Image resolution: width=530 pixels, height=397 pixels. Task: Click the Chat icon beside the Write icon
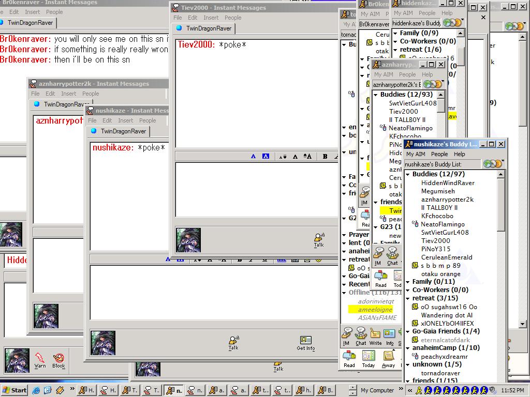361,337
